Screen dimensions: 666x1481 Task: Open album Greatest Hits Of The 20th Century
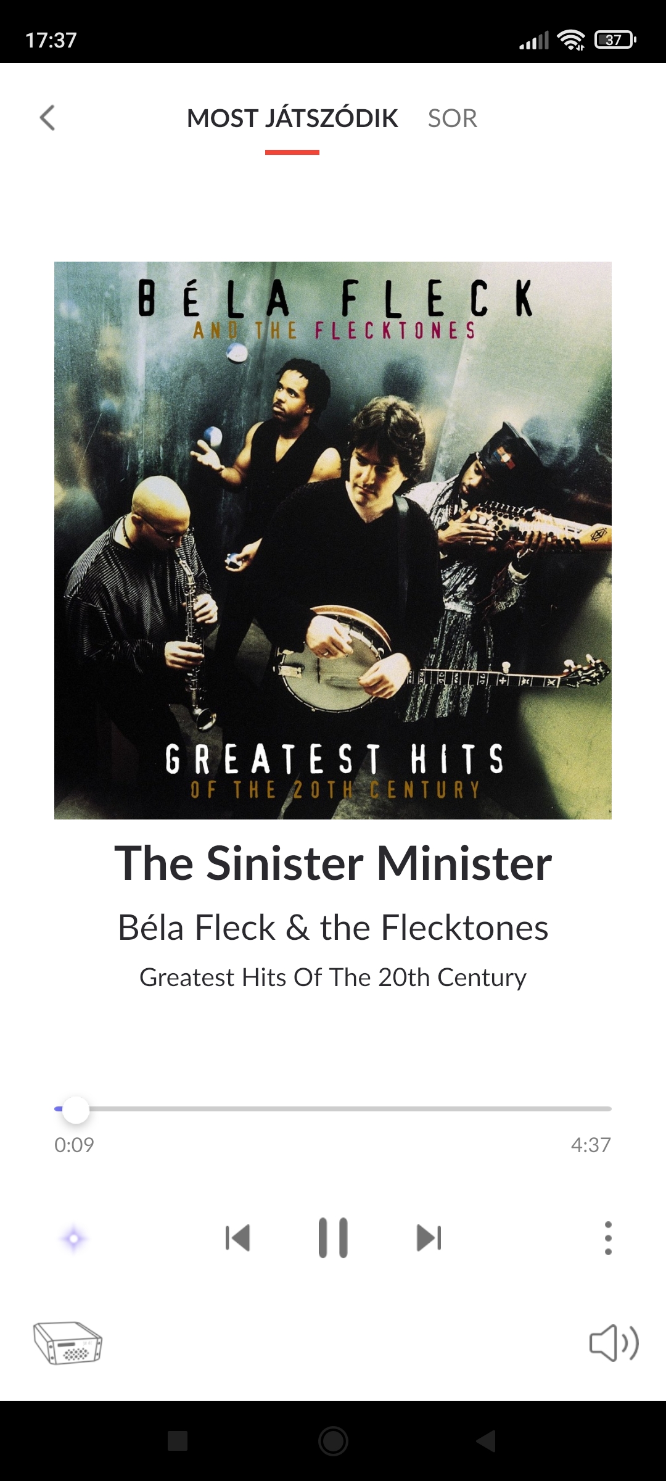point(333,977)
